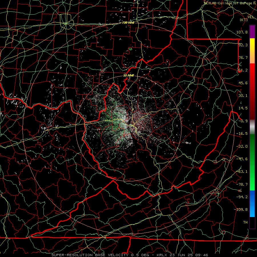Select the 107.8 value on velocity scale
Viewport: 257px width, 257px height.
pos(242,32)
